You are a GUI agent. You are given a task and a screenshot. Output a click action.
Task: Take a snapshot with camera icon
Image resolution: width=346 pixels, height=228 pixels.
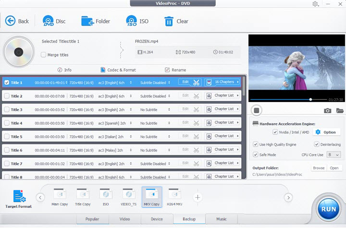tap(327, 111)
